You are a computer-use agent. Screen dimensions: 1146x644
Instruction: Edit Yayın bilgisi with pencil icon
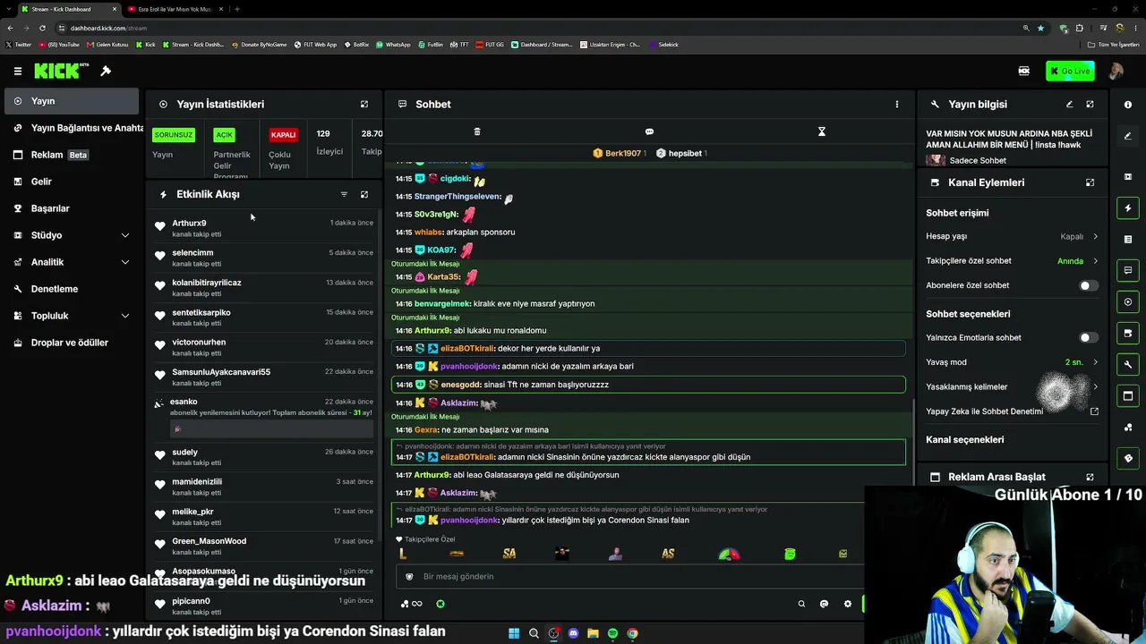[1069, 104]
